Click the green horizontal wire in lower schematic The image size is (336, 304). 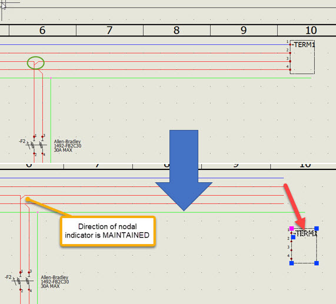[152, 212]
